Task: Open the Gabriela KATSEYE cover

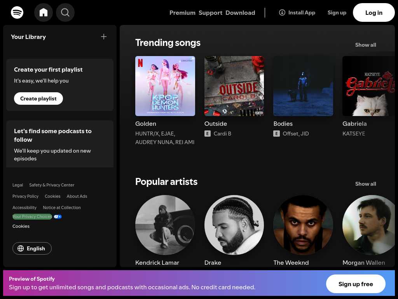Action: pos(368,86)
